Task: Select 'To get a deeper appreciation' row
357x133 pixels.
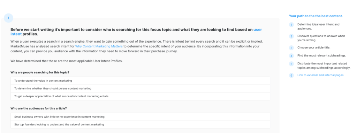Action: click(x=140, y=96)
